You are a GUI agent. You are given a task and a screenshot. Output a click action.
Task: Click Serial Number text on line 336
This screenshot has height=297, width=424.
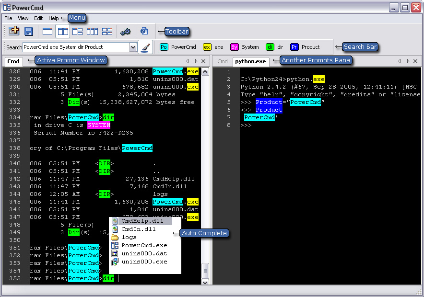pyautogui.click(x=58, y=133)
